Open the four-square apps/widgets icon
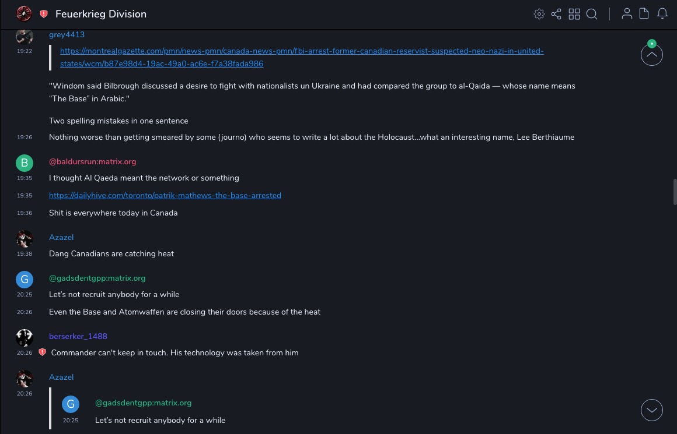The image size is (677, 434). tap(574, 14)
